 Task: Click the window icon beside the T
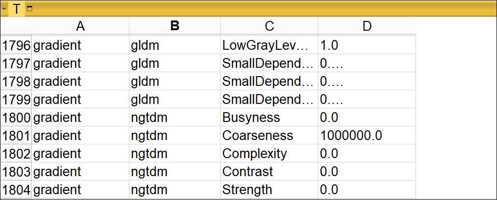point(29,9)
